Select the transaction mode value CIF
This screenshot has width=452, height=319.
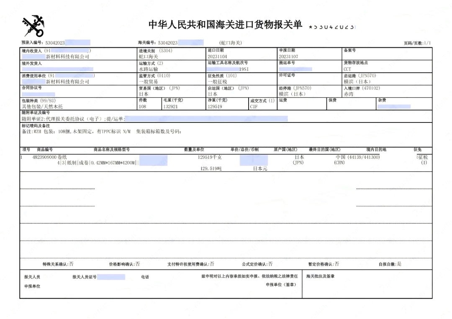click(254, 107)
